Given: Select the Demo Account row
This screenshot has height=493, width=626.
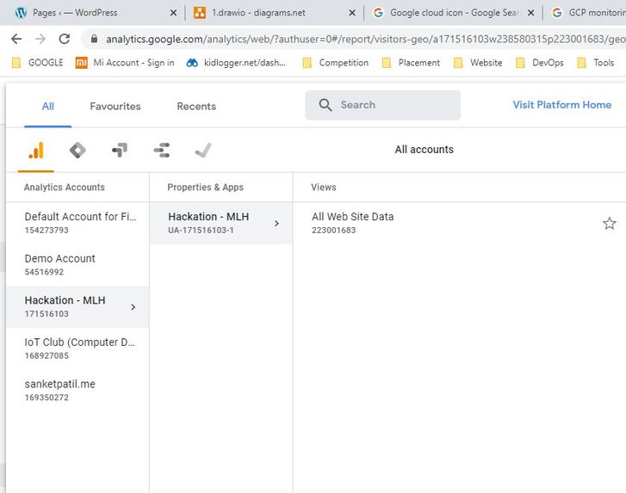Looking at the screenshot, I should pyautogui.click(x=77, y=265).
